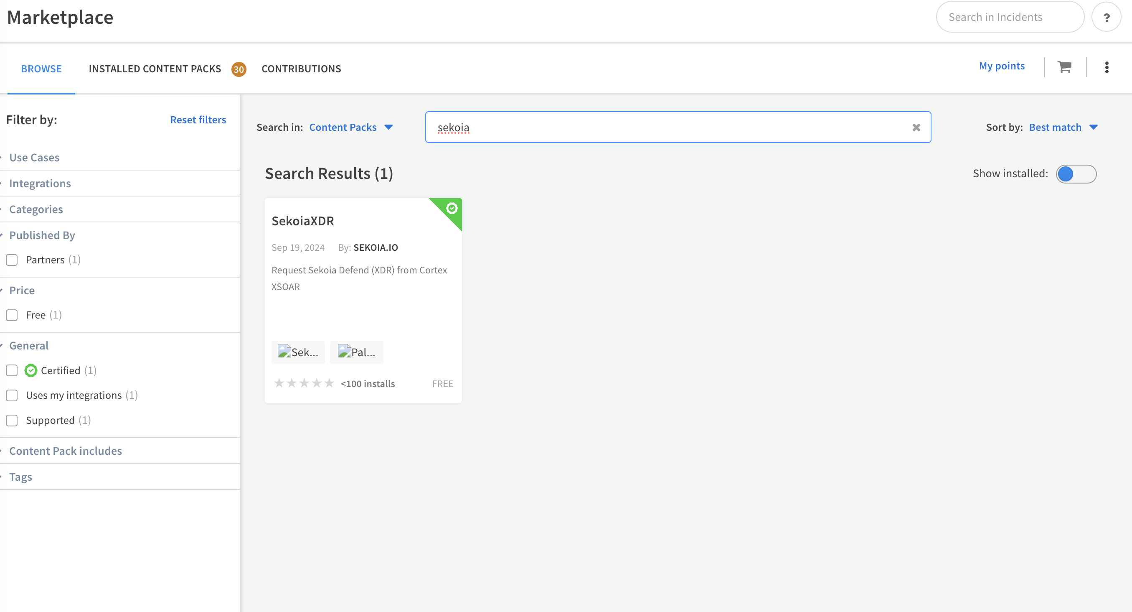Screen dimensions: 1132x612
Task: Switch to the Installed Content Packs tab
Action: [155, 69]
